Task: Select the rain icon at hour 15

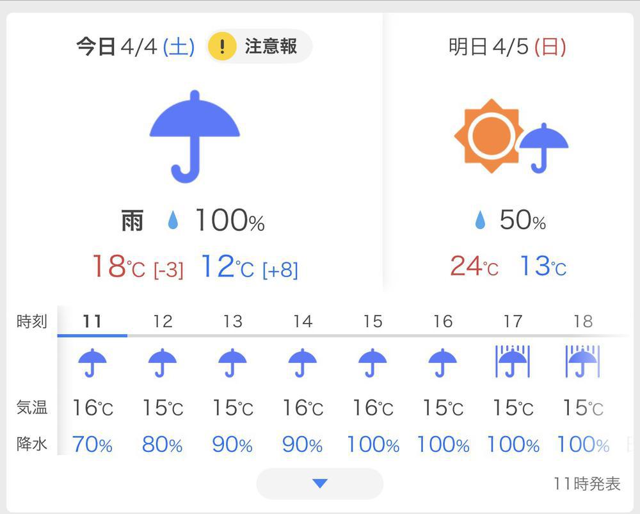Action: pos(373,363)
